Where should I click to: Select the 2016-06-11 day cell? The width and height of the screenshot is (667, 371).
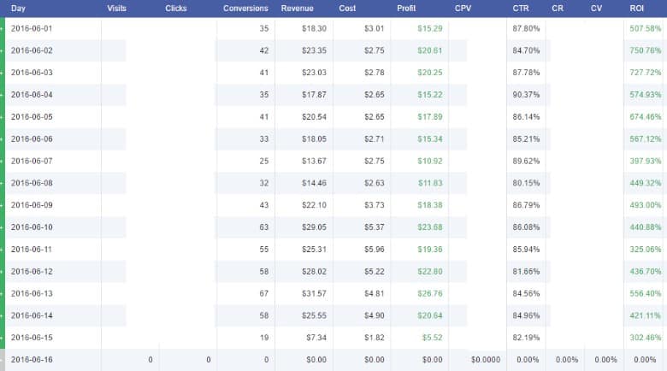coord(32,250)
